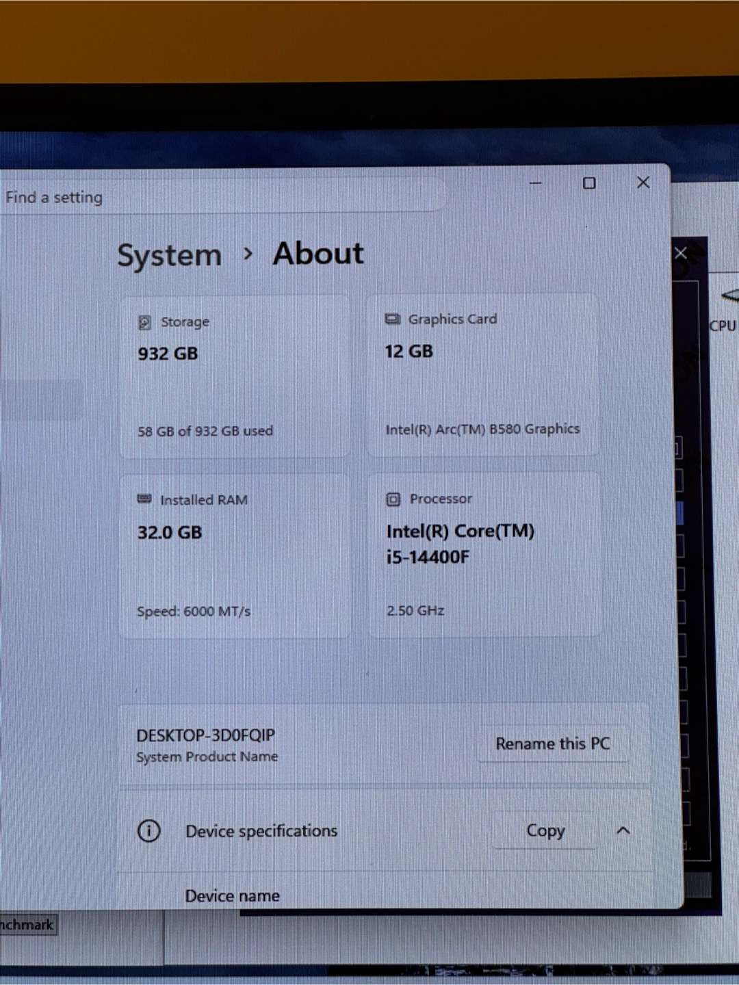Click the Installed RAM icon
Viewport: 739px width, 985px height.
coord(144,499)
